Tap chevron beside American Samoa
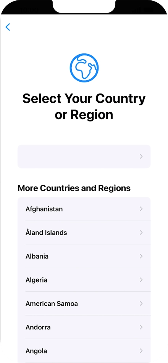This screenshot has width=168, height=363. 141,303
